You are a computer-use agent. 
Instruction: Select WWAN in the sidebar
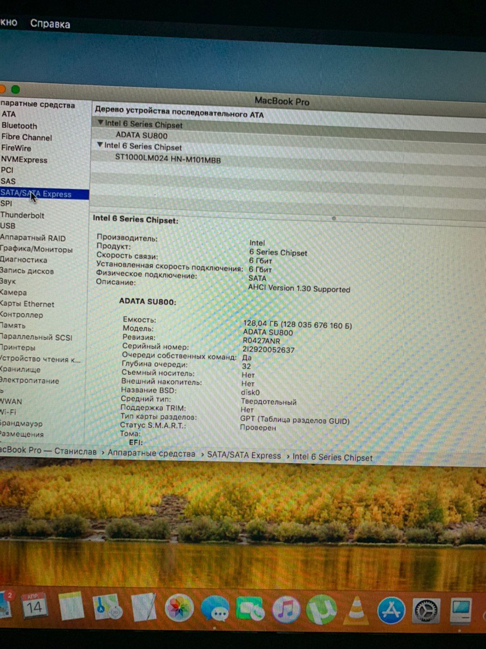point(11,401)
